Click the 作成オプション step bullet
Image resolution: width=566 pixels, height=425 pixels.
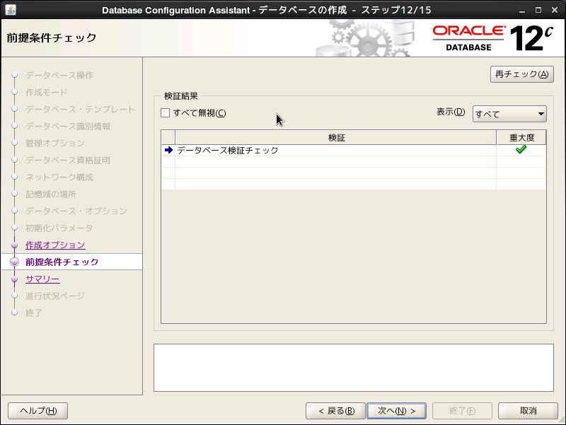pyautogui.click(x=14, y=245)
